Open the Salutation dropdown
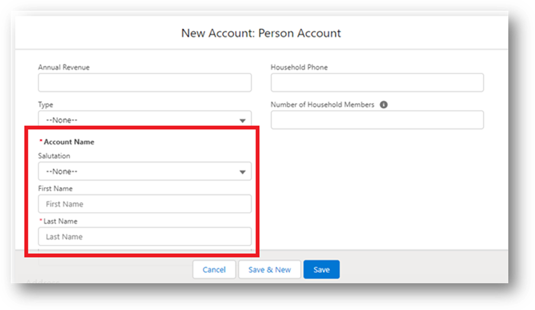 coord(145,171)
